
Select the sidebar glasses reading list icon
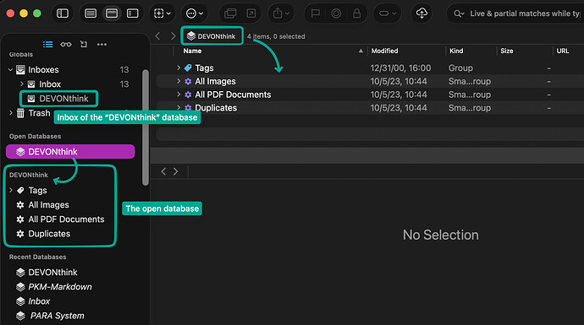point(66,45)
